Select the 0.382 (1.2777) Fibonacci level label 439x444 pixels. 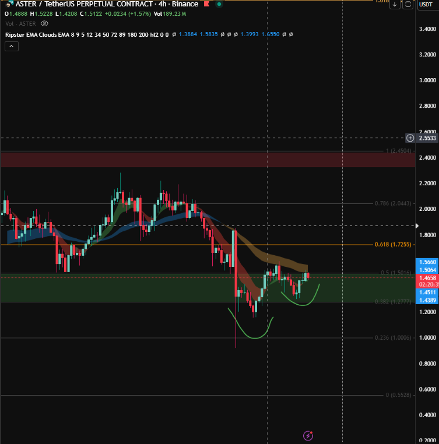pos(393,302)
